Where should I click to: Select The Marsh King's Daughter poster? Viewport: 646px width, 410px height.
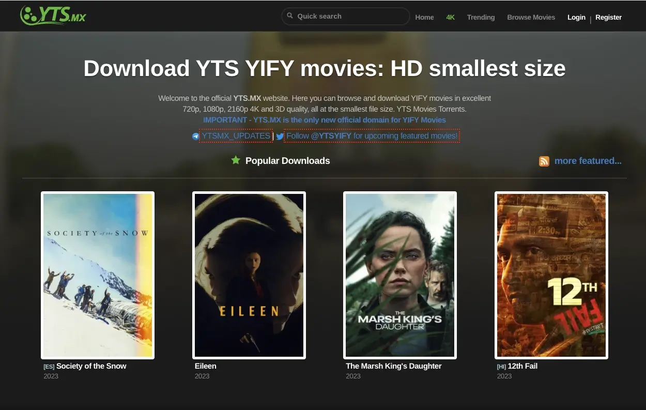pos(399,275)
